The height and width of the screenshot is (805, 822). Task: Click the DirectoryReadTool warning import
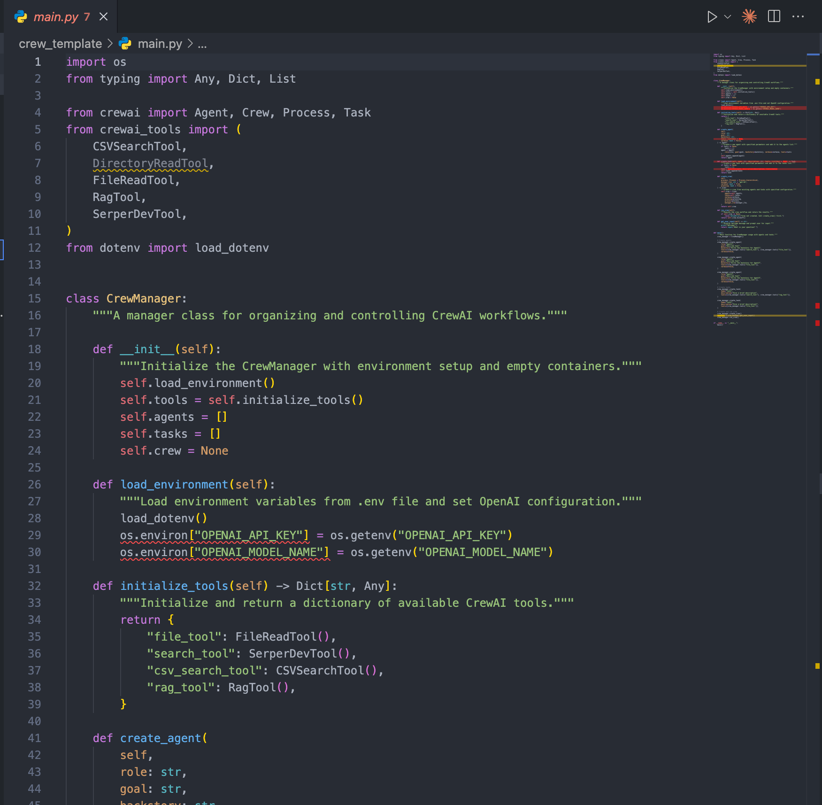150,163
